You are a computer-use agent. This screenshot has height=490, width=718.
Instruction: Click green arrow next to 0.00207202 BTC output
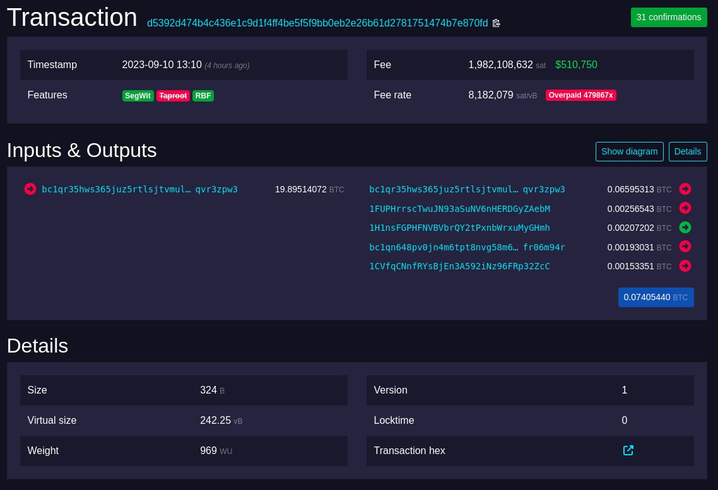coord(685,227)
